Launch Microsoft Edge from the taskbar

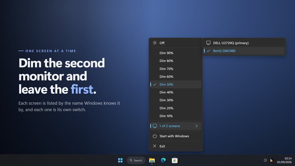click(163, 160)
